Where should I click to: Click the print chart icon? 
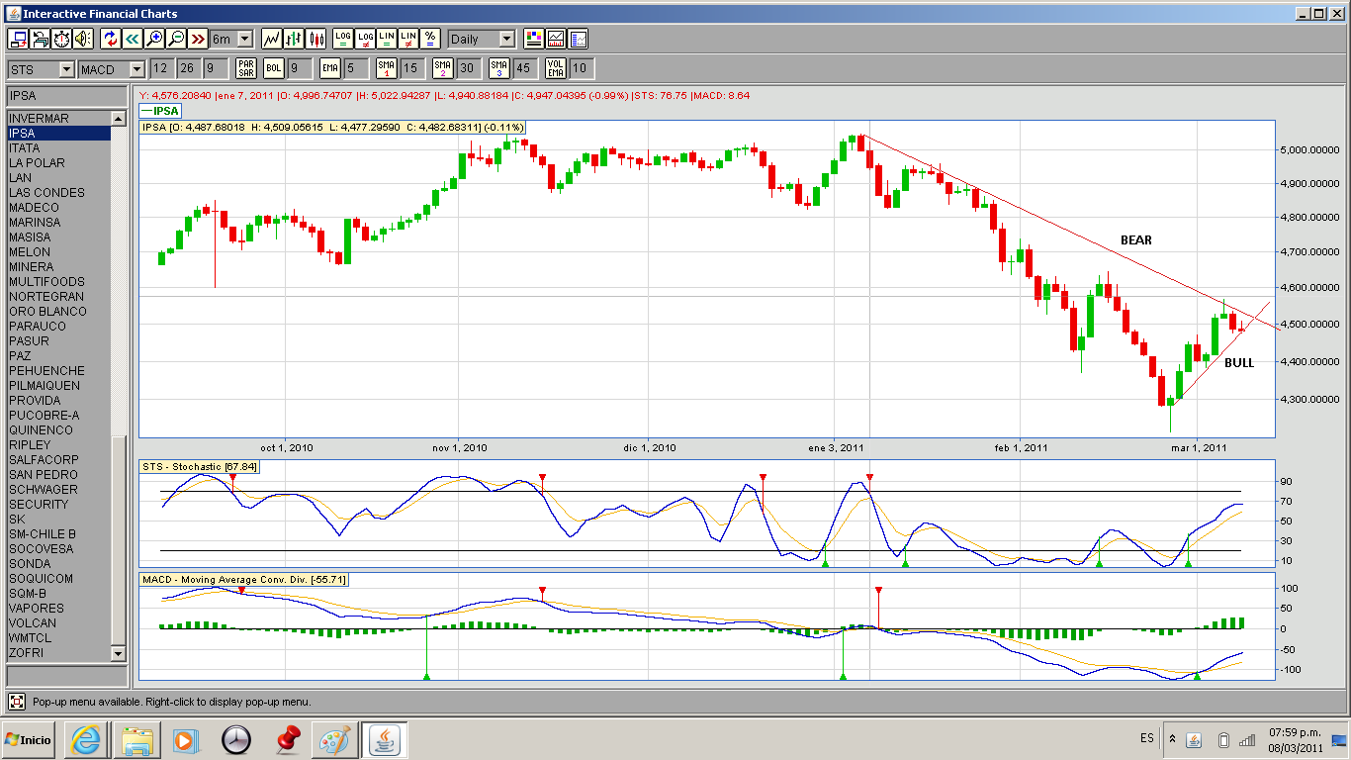click(40, 39)
